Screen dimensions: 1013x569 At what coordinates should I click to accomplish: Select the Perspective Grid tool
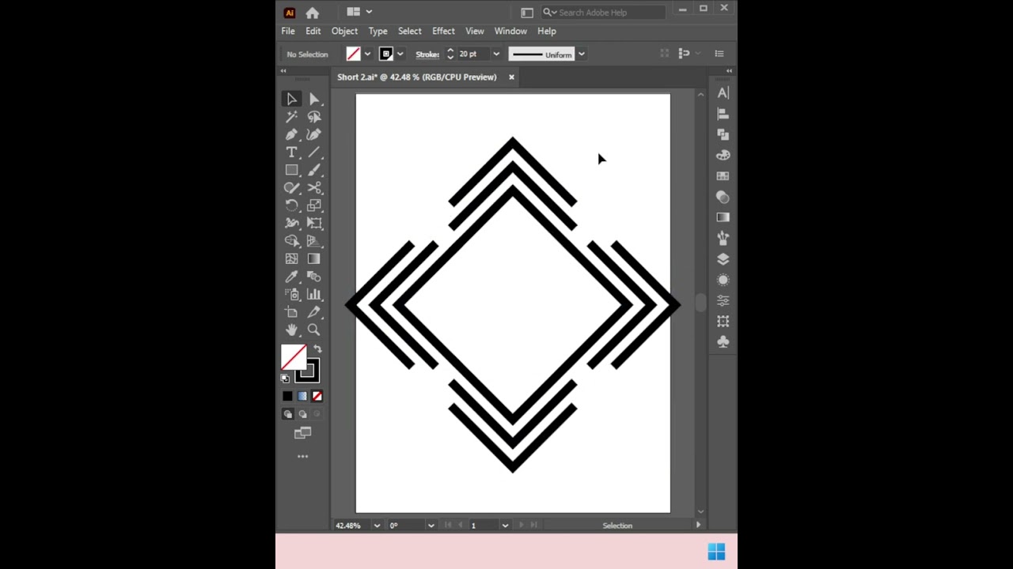pyautogui.click(x=314, y=241)
